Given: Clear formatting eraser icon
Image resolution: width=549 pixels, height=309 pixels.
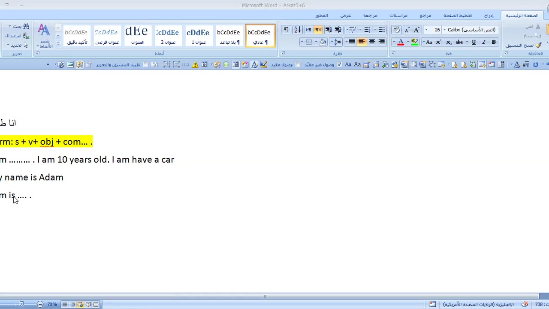Looking at the screenshot, I should [x=396, y=30].
